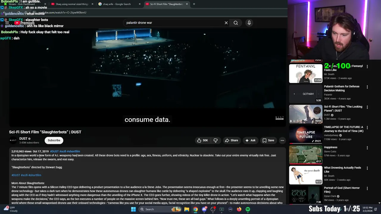Open Portrait of God video thumbnail

coord(305,195)
